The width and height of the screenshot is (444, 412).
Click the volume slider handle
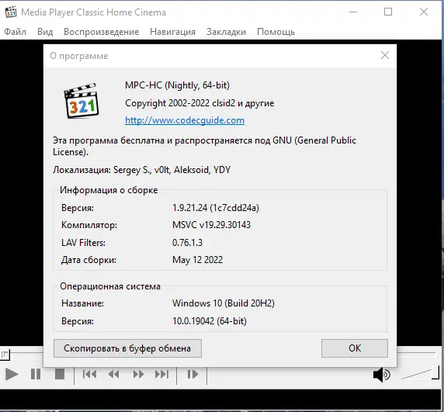coord(435,372)
